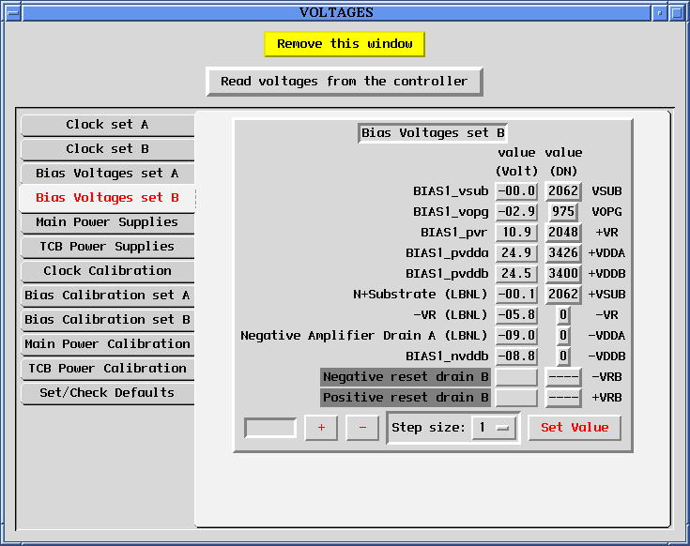Select BIAS1_pvddb DN value 3400
This screenshot has height=546, width=690.
[x=563, y=274]
